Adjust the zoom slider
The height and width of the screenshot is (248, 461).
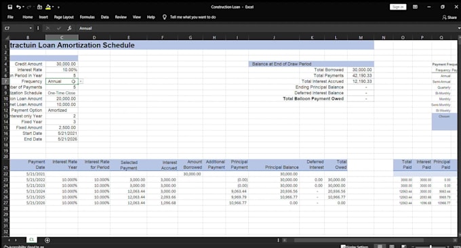pyautogui.click(x=430, y=247)
